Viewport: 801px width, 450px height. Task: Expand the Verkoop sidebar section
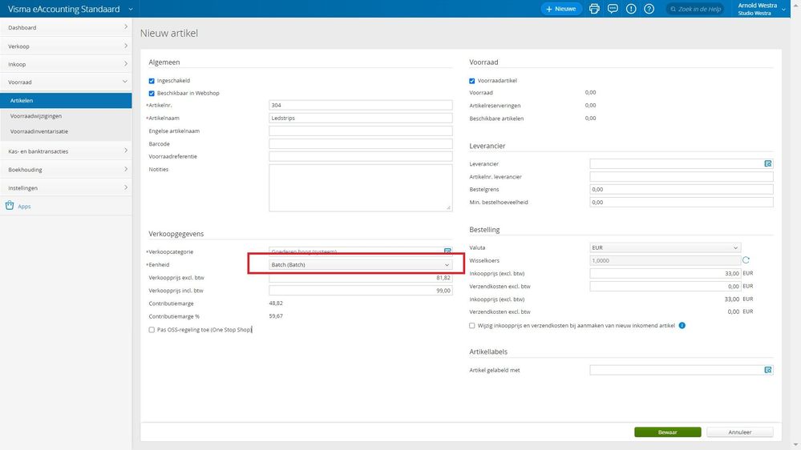pos(66,46)
